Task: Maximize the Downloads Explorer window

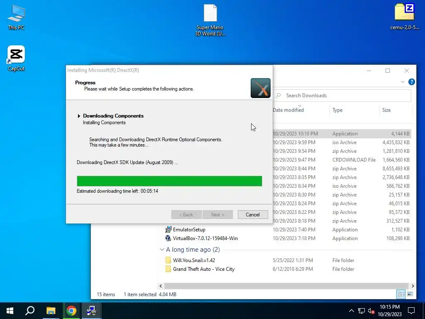Action: 388,71
